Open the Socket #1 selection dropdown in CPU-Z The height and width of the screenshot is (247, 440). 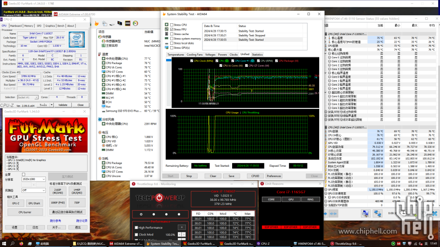click(27, 97)
